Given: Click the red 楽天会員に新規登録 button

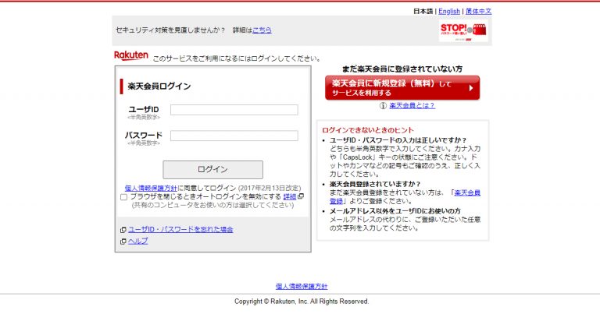Looking at the screenshot, I should (402, 87).
